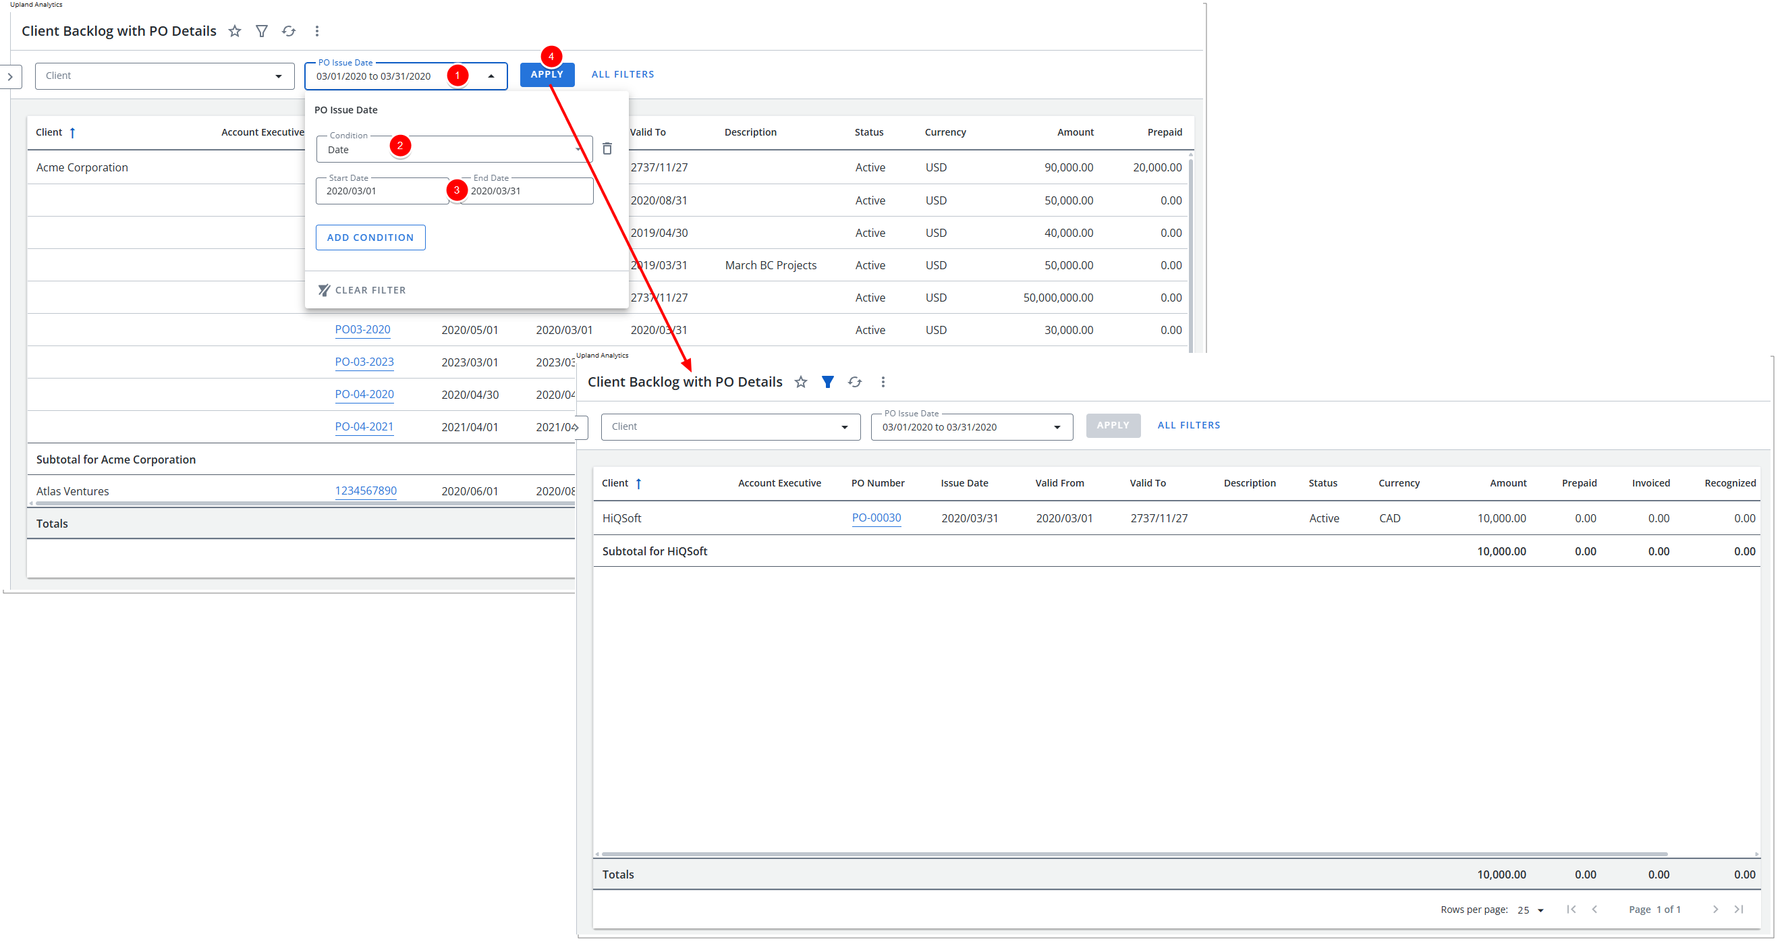Open PO-00030 purchase order link

click(x=876, y=518)
